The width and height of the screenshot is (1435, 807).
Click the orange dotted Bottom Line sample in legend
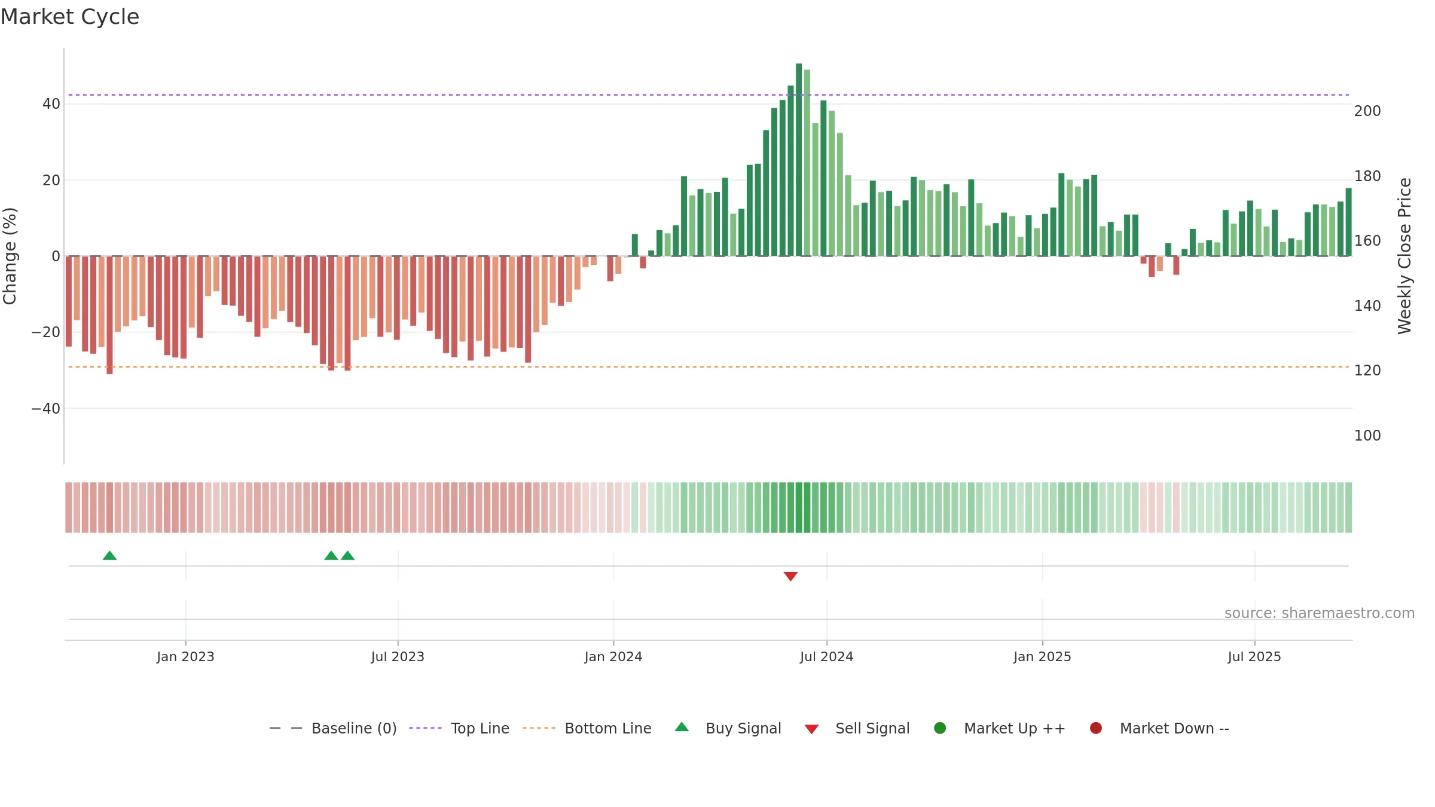[x=539, y=728]
